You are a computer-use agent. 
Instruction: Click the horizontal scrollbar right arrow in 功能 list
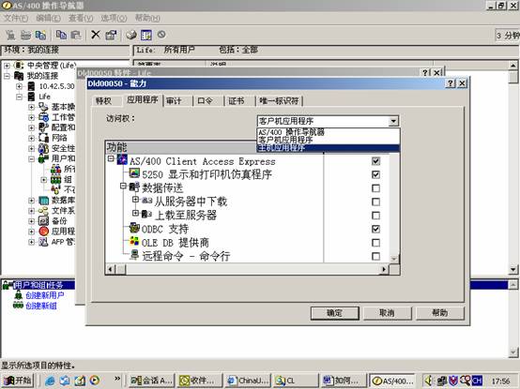point(384,269)
